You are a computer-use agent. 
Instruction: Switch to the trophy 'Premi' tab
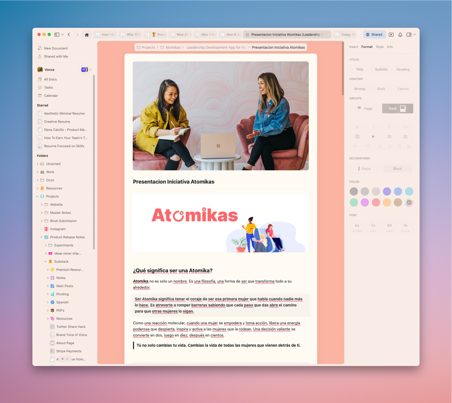tap(156, 35)
